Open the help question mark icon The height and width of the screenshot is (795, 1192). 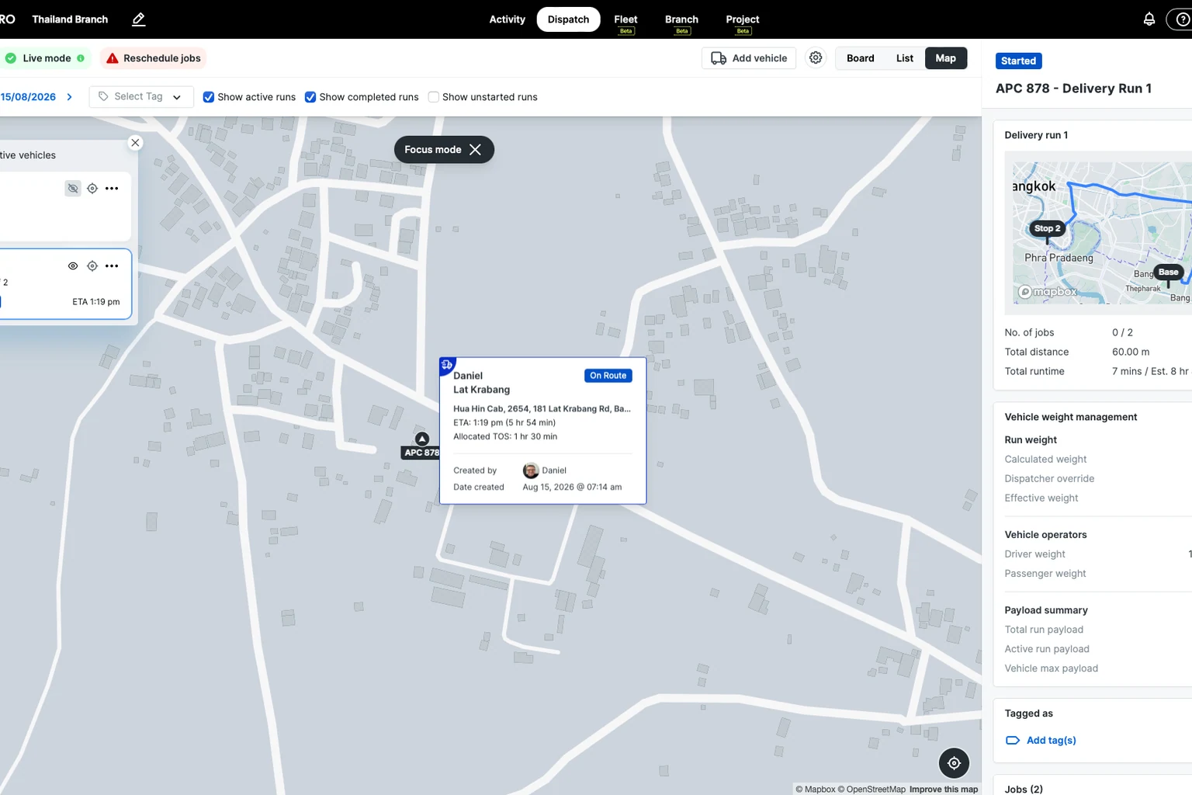click(1183, 19)
